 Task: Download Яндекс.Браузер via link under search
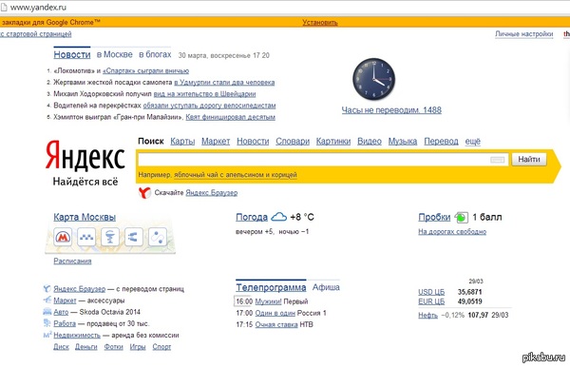(212, 192)
